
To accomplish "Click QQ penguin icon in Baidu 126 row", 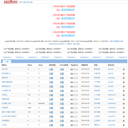I will click(x=124, y=112).
